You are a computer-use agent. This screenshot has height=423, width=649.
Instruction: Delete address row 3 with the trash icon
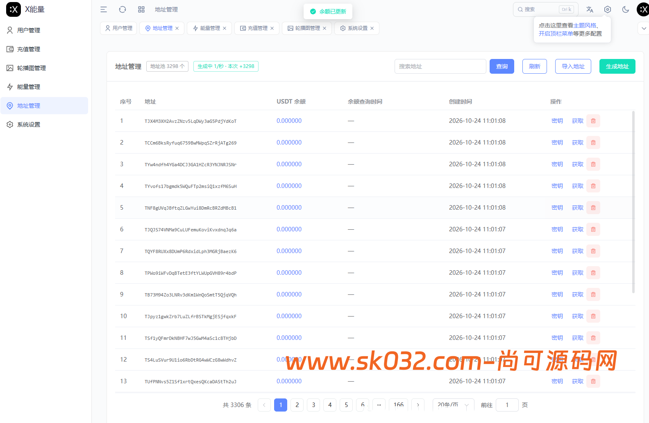pos(593,164)
